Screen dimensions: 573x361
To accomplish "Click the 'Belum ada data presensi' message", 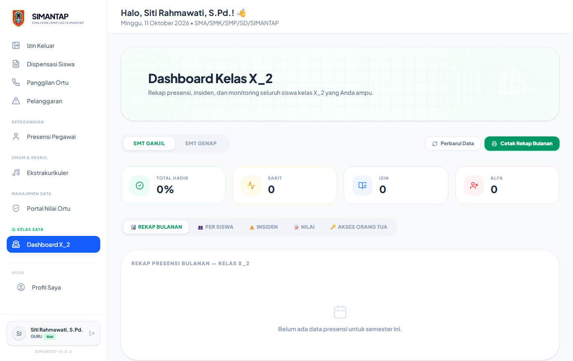I will pos(340,329).
